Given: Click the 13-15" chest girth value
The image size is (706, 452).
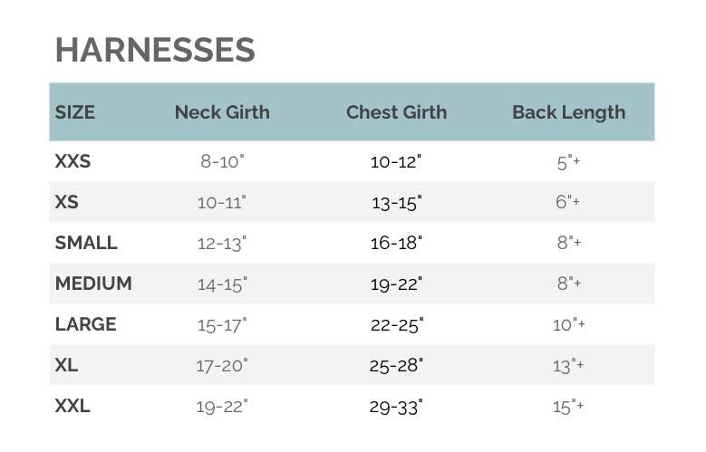Looking at the screenshot, I should pyautogui.click(x=396, y=203).
